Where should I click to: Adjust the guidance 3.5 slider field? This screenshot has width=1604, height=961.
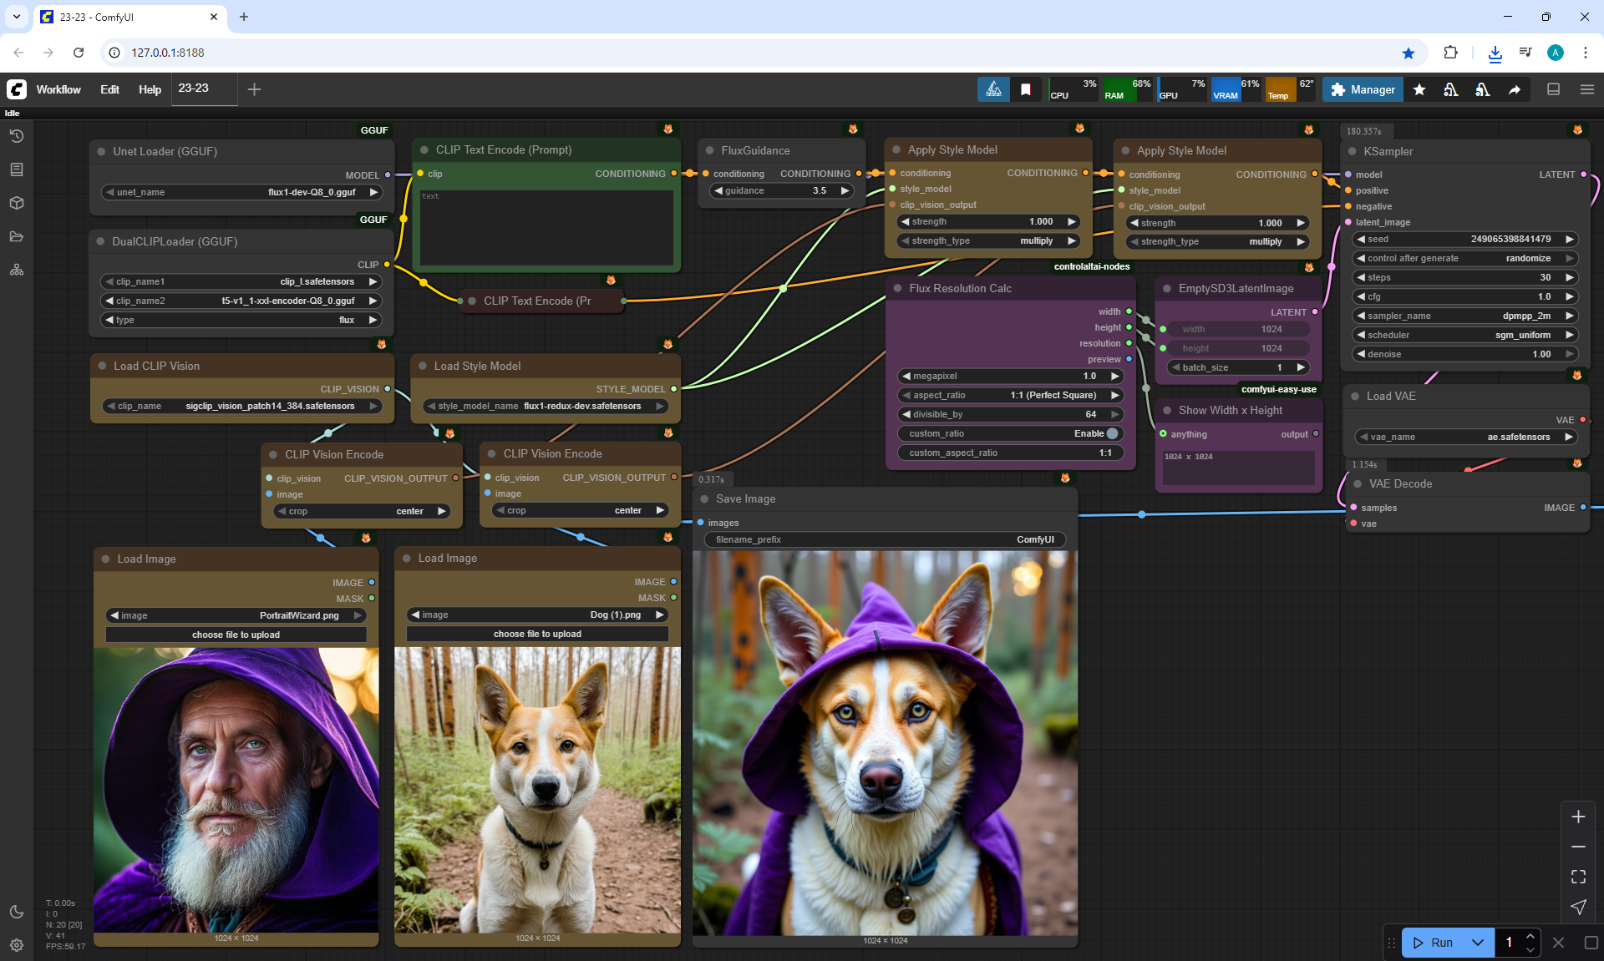pos(781,190)
